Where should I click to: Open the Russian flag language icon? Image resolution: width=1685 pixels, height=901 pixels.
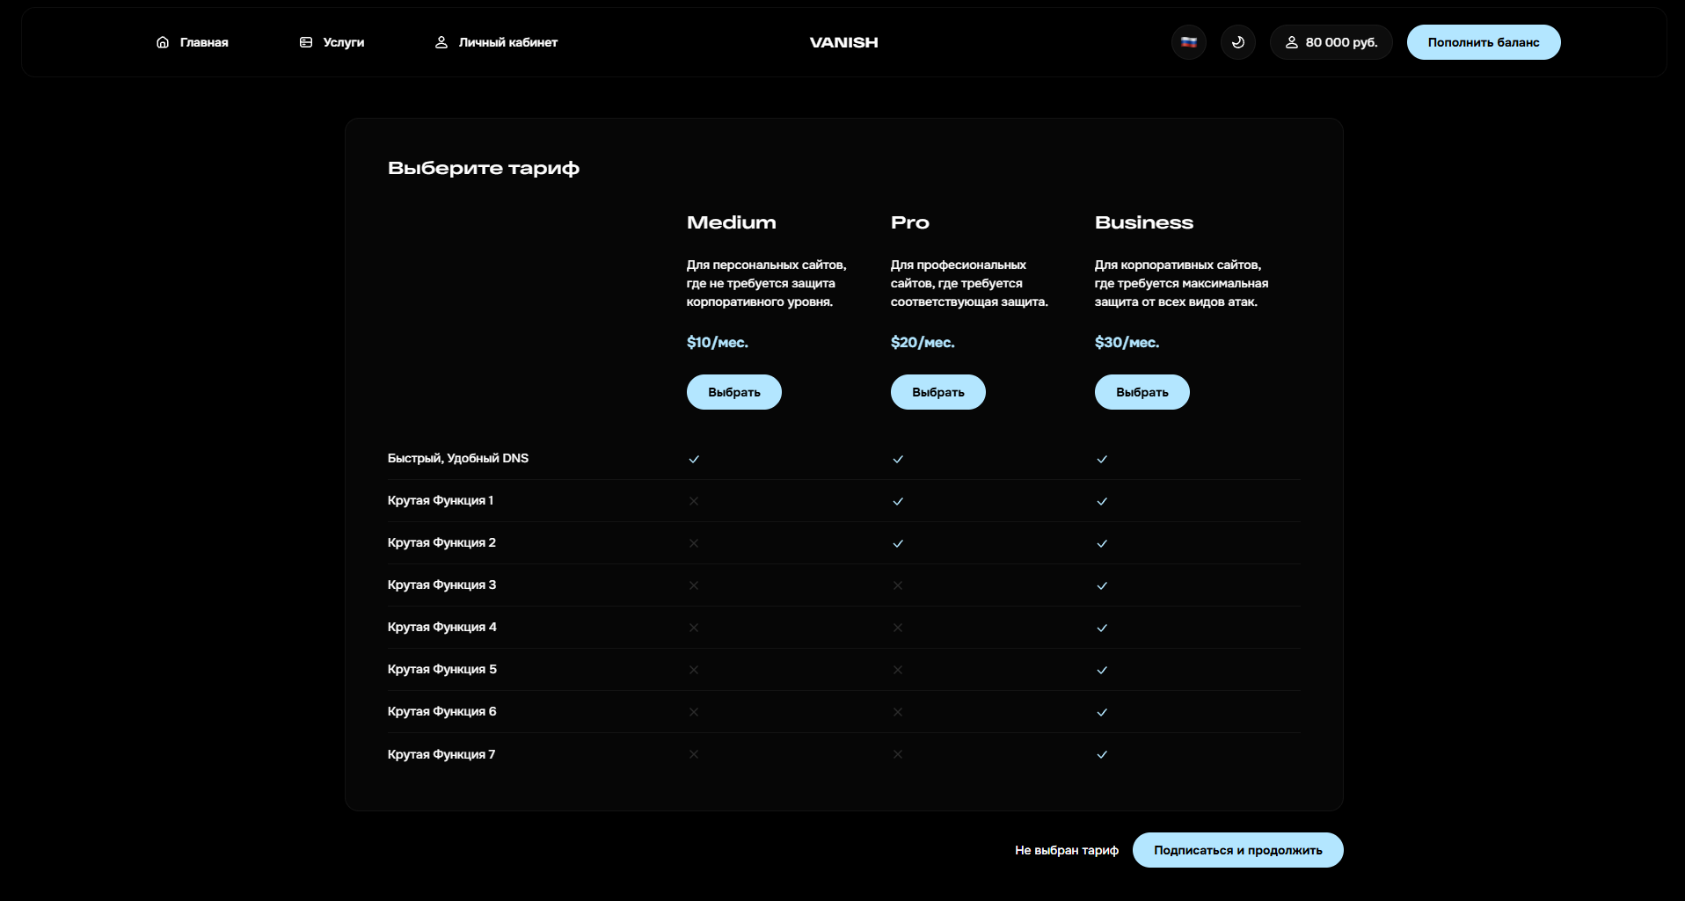coord(1188,41)
